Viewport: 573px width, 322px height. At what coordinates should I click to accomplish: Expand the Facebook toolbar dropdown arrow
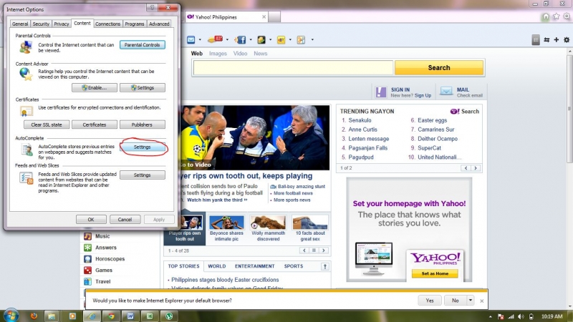tap(251, 39)
